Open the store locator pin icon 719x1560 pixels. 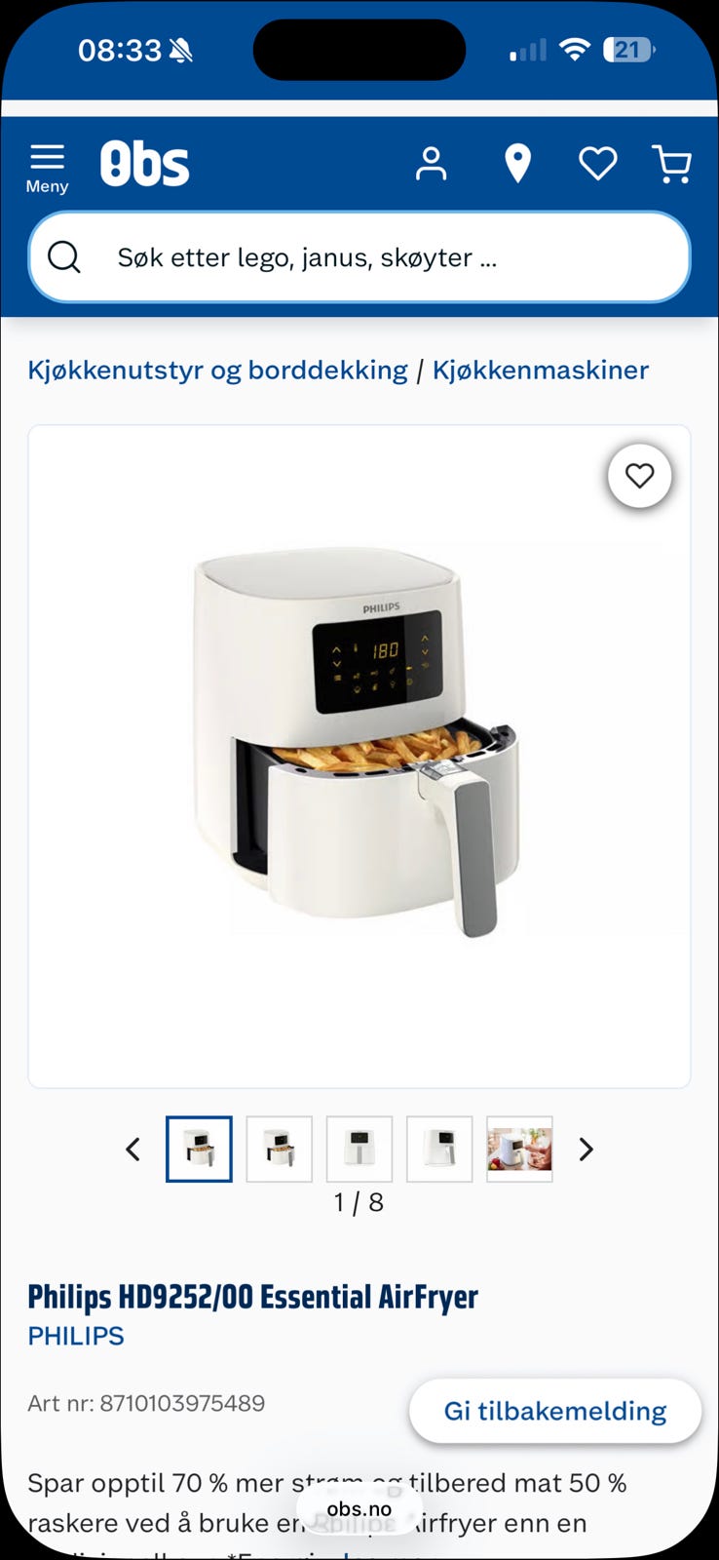click(518, 164)
